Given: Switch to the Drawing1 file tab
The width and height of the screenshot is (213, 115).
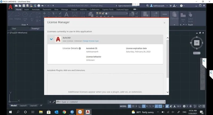Looking at the screenshot, I should tap(35, 29).
